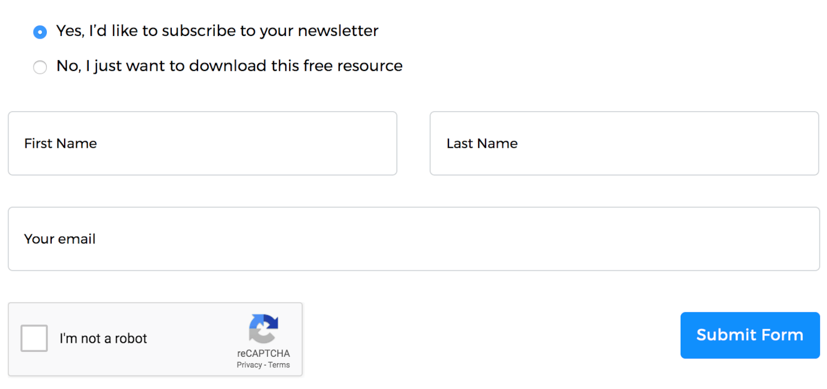This screenshot has height=389, width=827.
Task: Click the reCAPTCHA arrows logo icon
Action: 263,329
